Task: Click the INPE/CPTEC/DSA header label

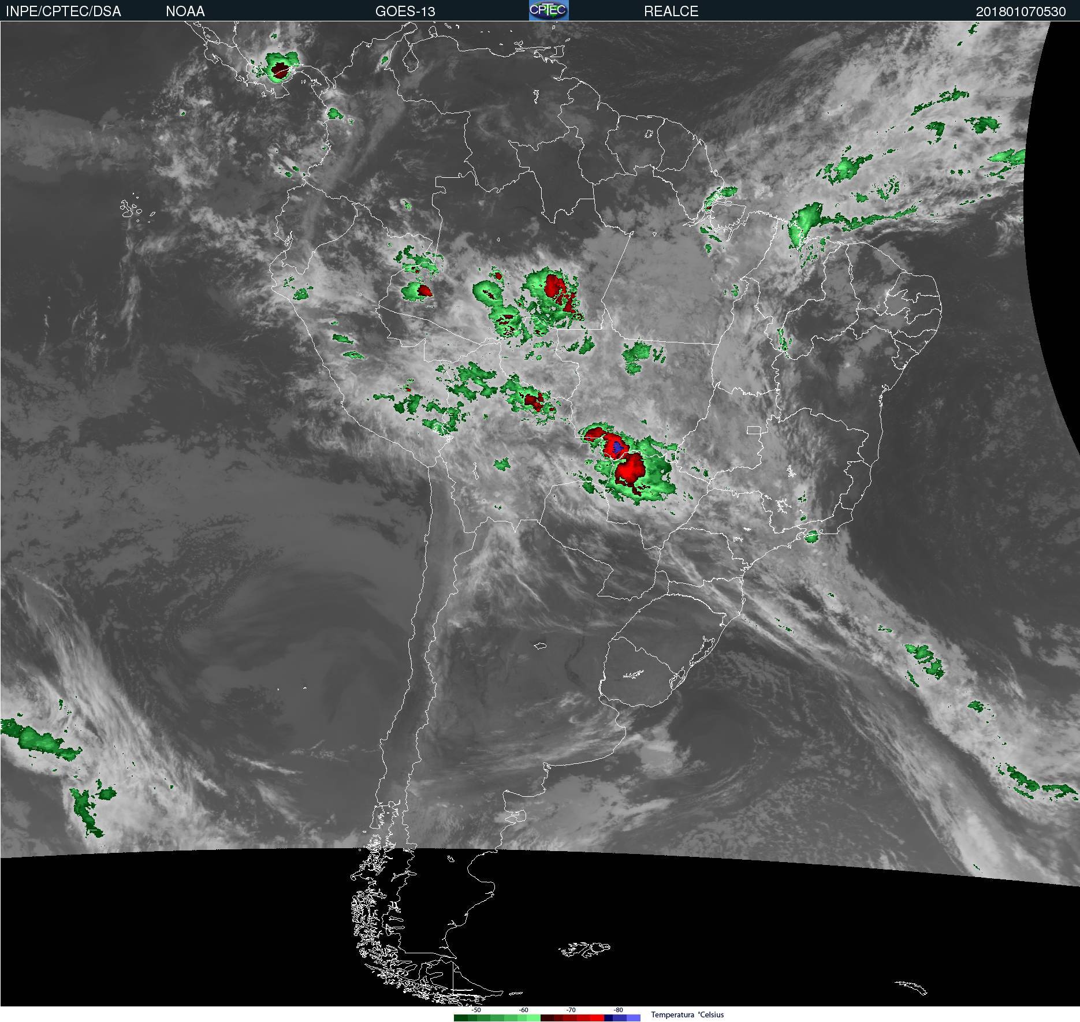Action: (64, 12)
